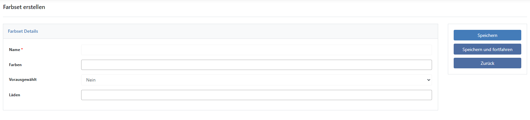
Task: Click the Farbset erstellen page heading
Action: click(x=24, y=7)
